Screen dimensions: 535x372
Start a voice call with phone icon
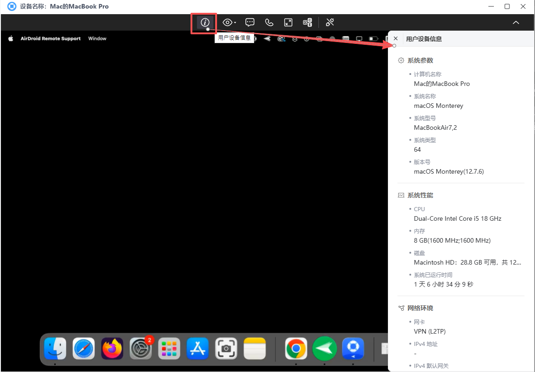coord(269,22)
